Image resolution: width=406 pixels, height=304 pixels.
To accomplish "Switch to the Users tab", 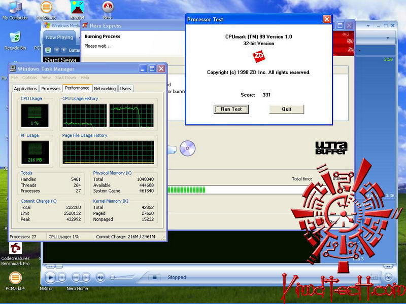I will [x=125, y=89].
